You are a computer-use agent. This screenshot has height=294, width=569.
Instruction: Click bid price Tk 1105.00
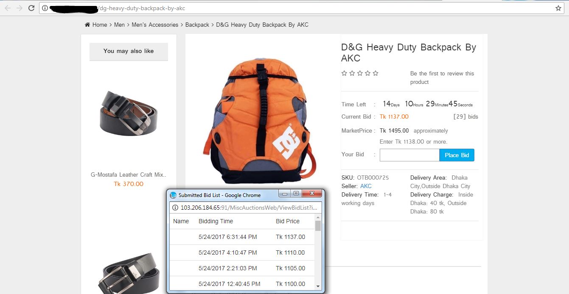tap(290, 268)
